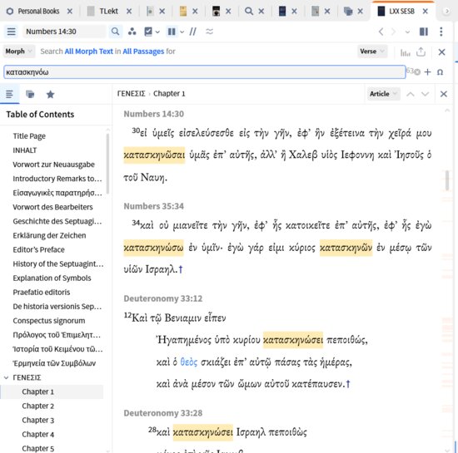Image resolution: width=458 pixels, height=453 pixels.
Task: Click the All Morph Text link
Action: coord(89,52)
